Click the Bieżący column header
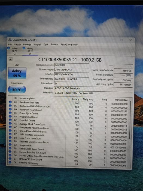 tap(75, 99)
